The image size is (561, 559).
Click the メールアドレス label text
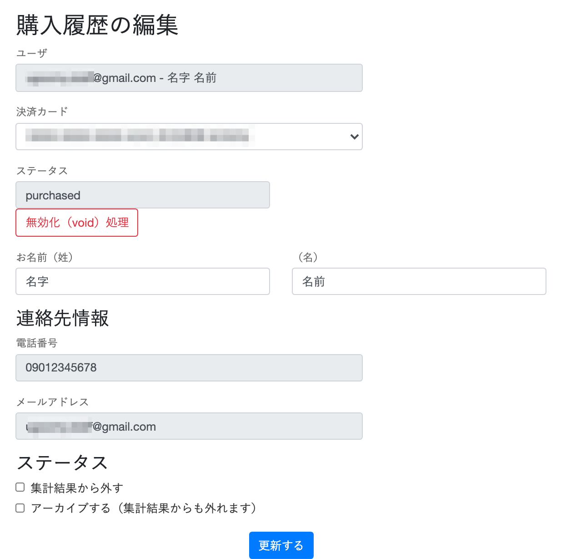pos(52,402)
